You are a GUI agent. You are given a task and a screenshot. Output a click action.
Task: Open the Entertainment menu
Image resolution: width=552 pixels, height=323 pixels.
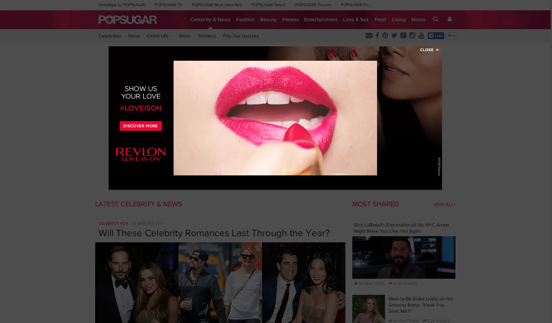tap(321, 20)
